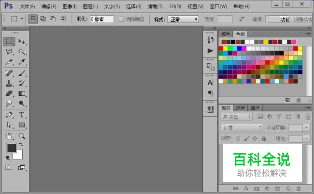This screenshot has height=194, width=314.
Task: Choose Intersect with selection mode
Action: [63, 19]
